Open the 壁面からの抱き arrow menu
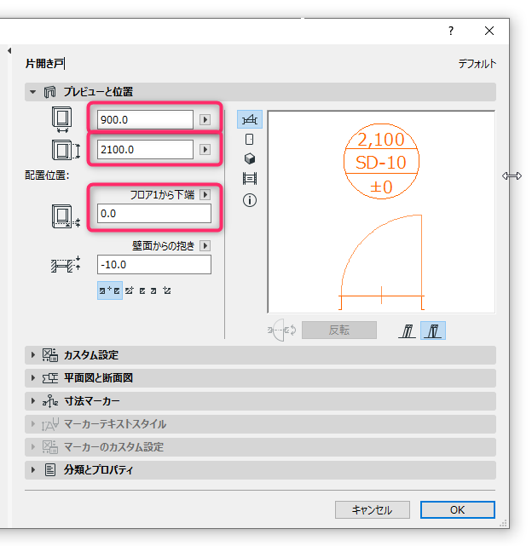Screen dimensions: 532x546 click(205, 246)
